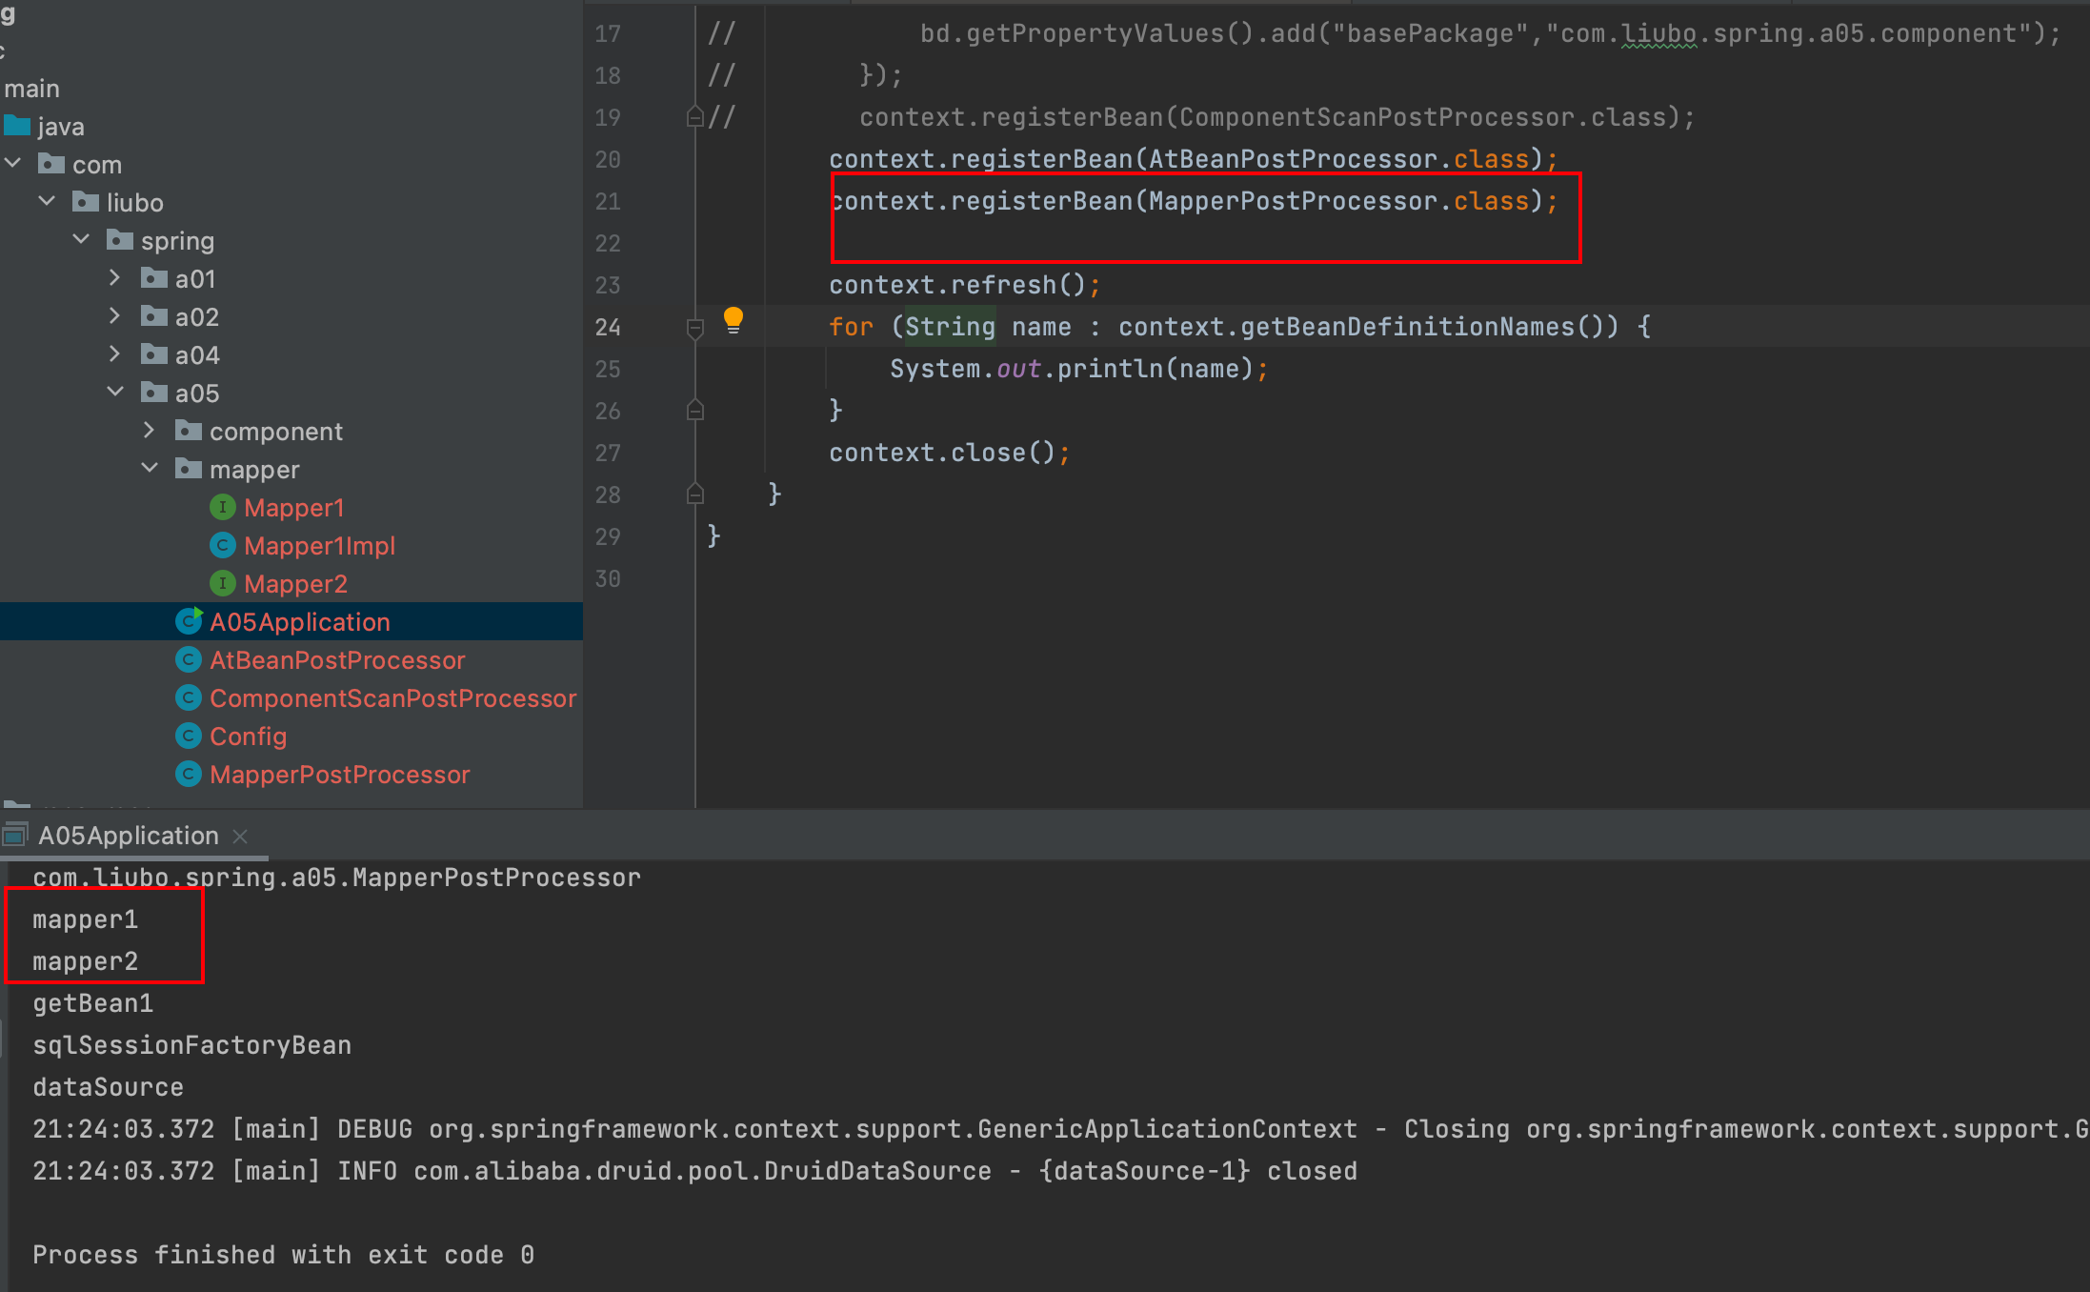Collapse the a05 package
Viewport: 2090px width, 1292px height.
tap(115, 393)
